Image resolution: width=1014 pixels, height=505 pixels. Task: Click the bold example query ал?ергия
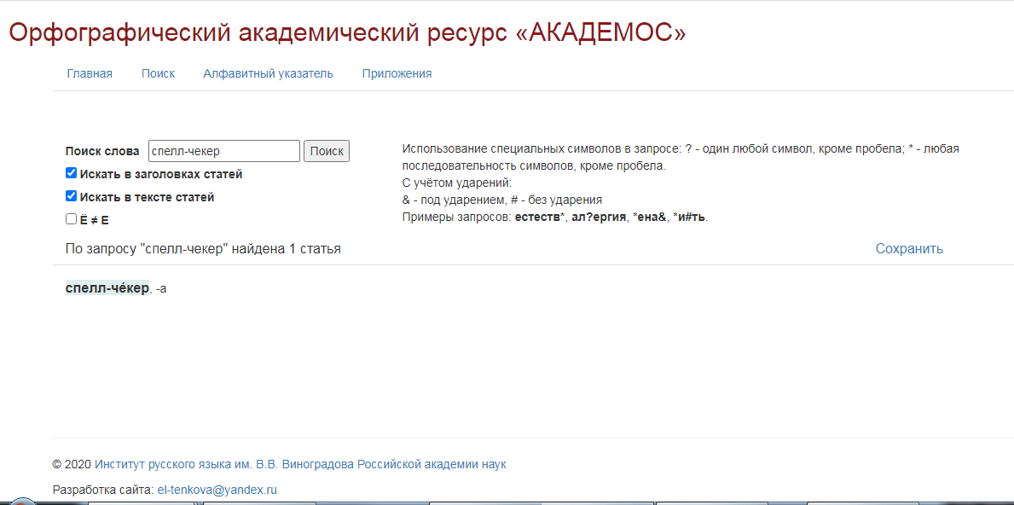click(598, 217)
